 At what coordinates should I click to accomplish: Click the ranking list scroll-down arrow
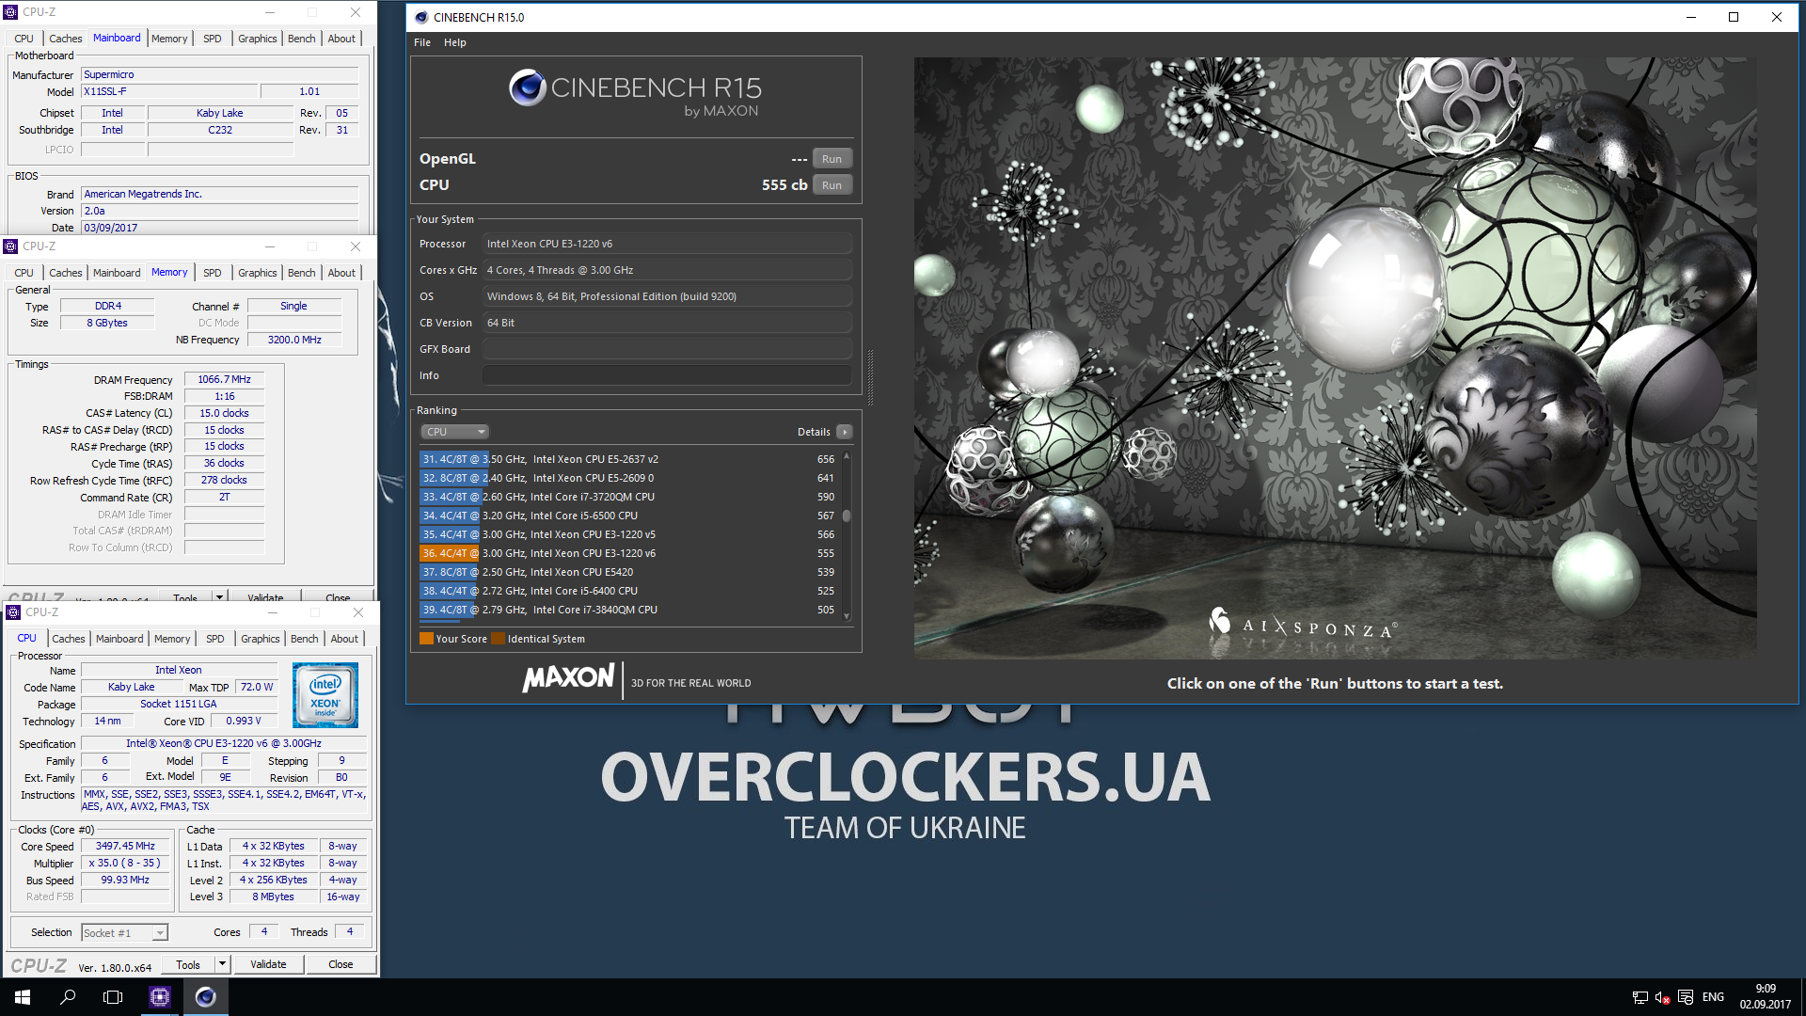(847, 616)
